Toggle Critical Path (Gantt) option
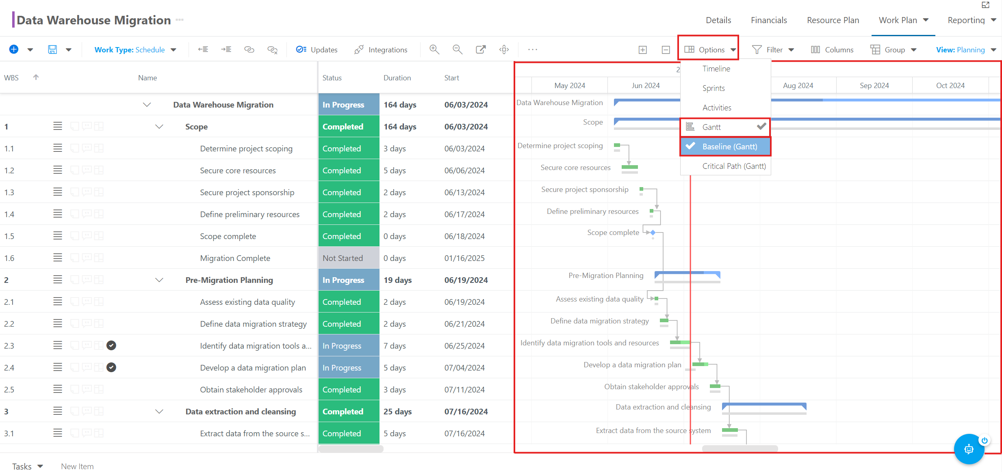1002x472 pixels. (x=725, y=166)
